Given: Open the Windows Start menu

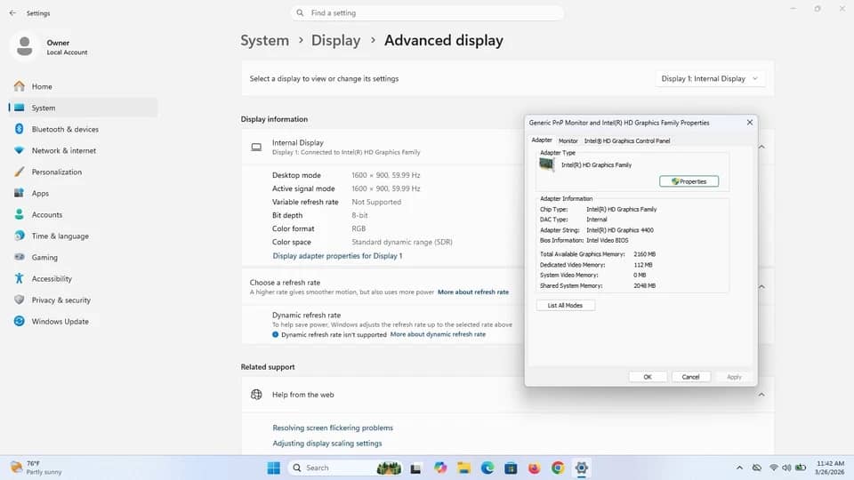Looking at the screenshot, I should coord(273,468).
